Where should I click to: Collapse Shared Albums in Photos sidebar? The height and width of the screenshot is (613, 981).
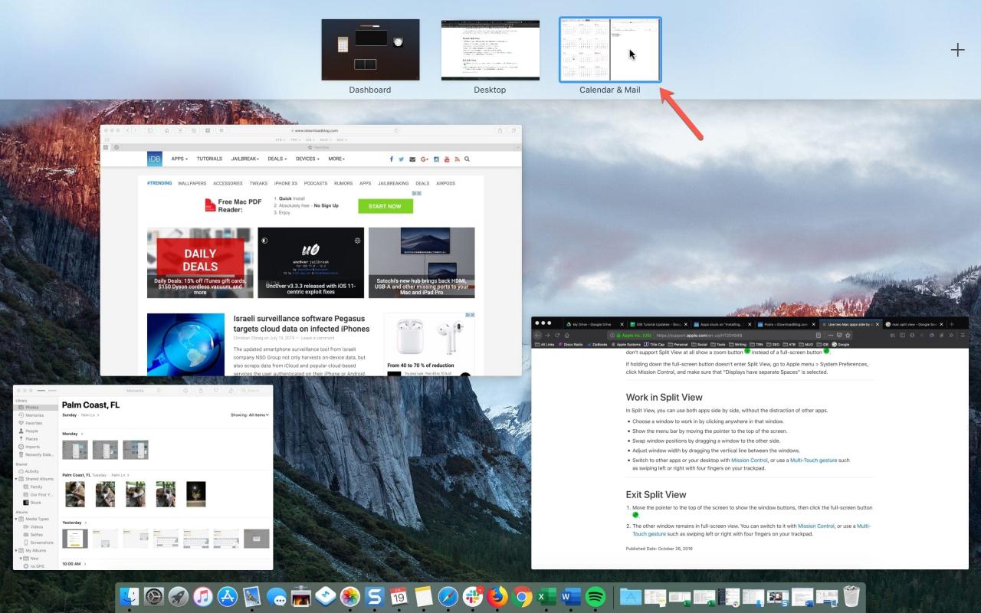click(17, 479)
